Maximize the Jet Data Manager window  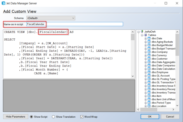click(x=166, y=3)
